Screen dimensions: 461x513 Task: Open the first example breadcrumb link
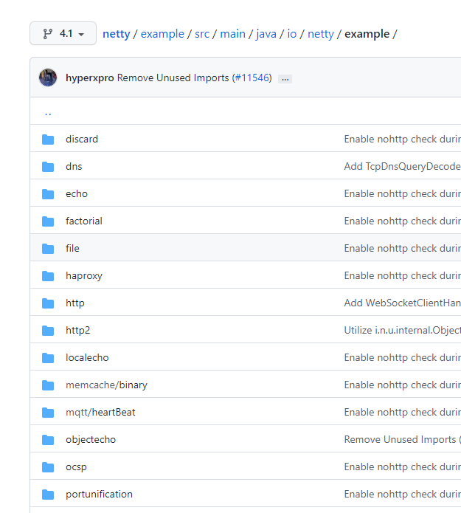(x=162, y=34)
